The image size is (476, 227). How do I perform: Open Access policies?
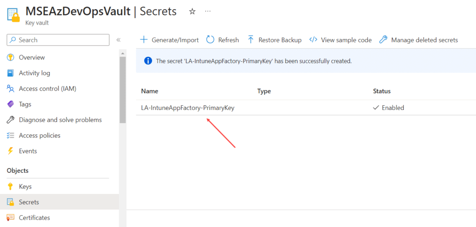(x=40, y=136)
